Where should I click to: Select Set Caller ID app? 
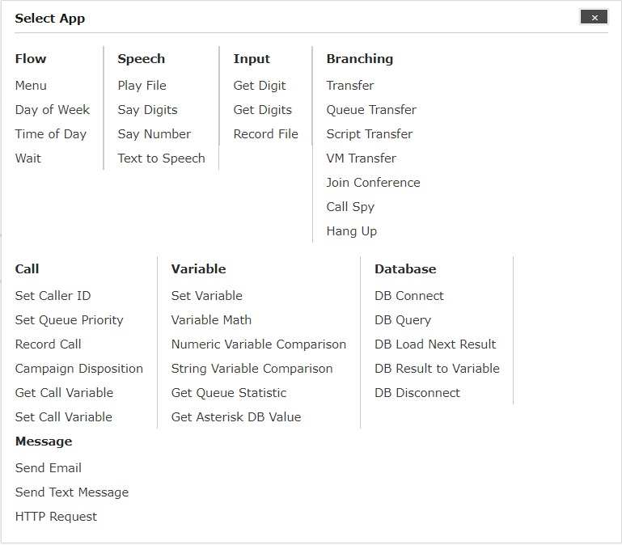tap(53, 295)
